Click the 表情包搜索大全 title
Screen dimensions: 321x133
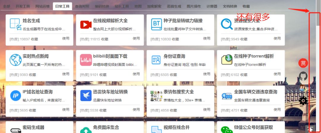pos(179,92)
